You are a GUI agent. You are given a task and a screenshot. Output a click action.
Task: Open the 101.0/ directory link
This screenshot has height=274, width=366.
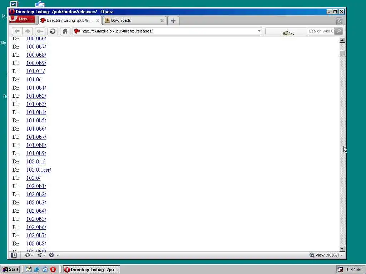[x=33, y=80]
